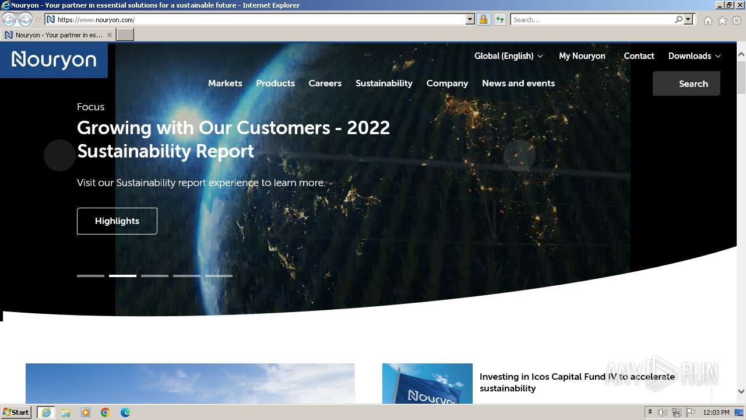Open the sky image card thumbnail

click(190, 384)
